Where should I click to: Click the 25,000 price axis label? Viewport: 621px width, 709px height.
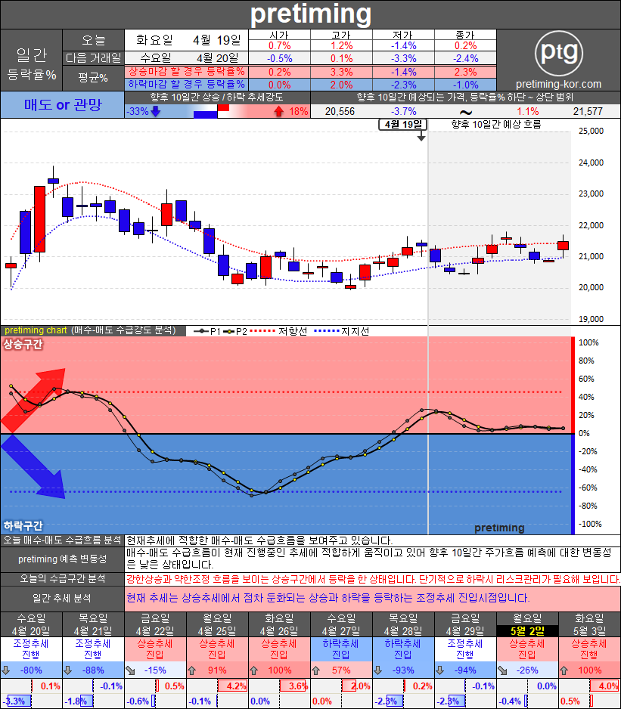point(592,131)
